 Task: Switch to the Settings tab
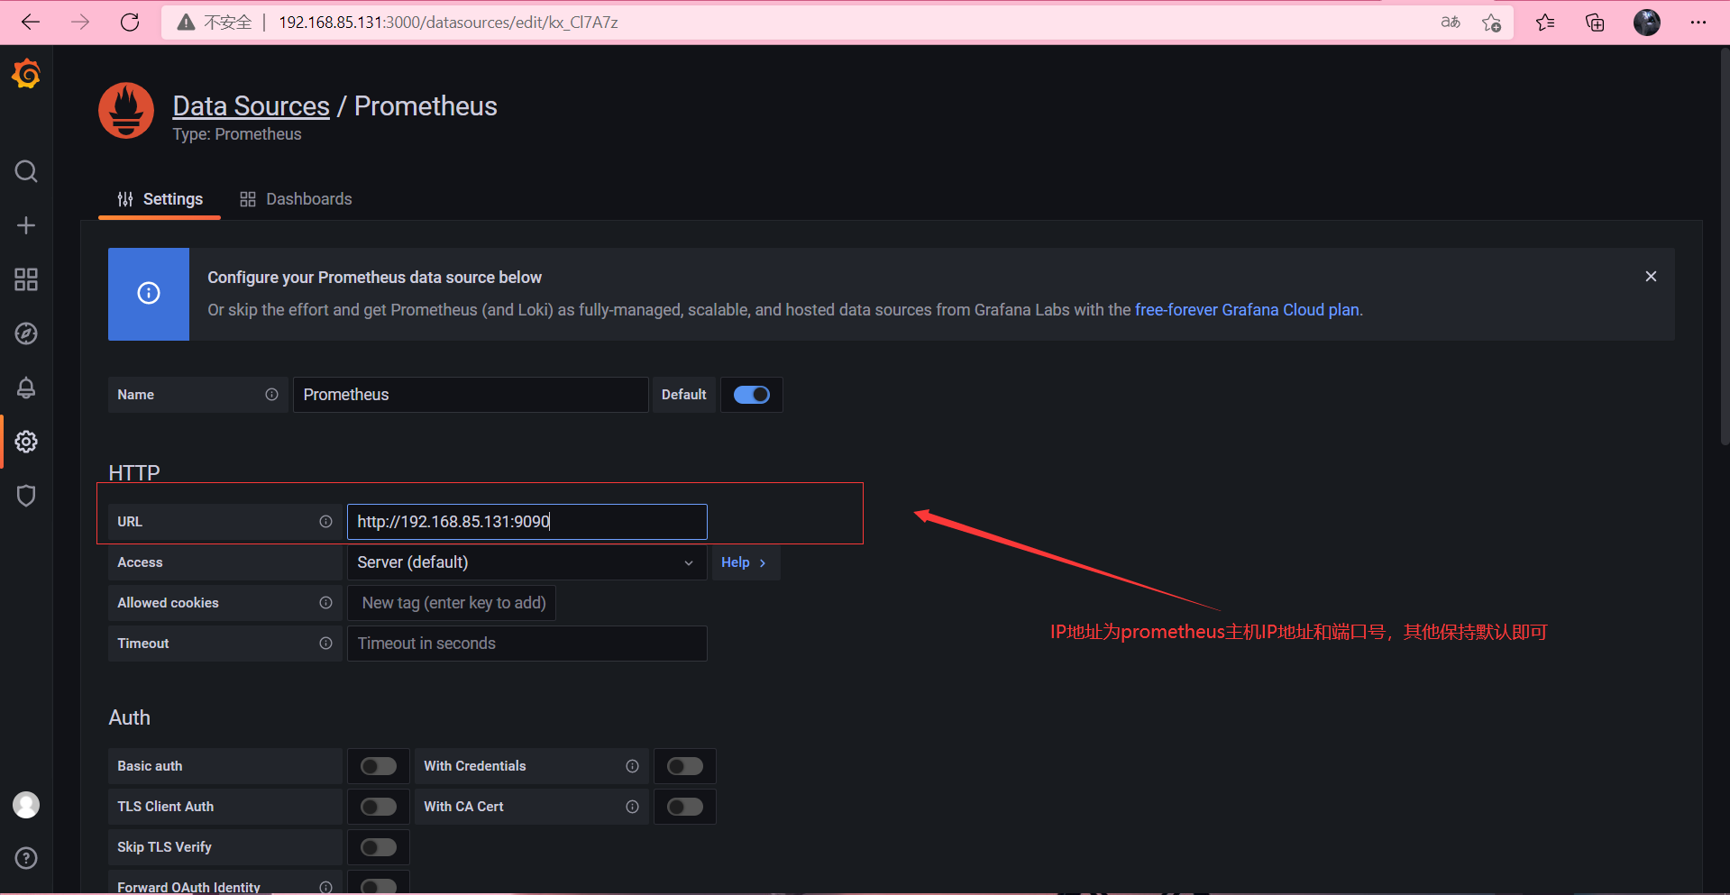160,199
